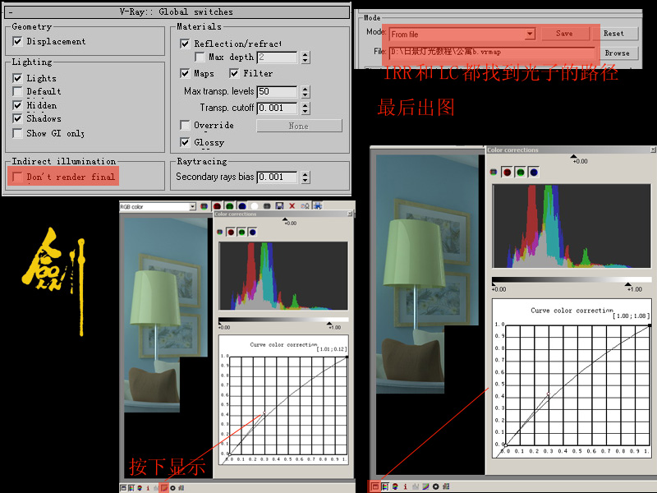Toggle green channel in right Color corrections panel
657x493 pixels.
pyautogui.click(x=520, y=172)
